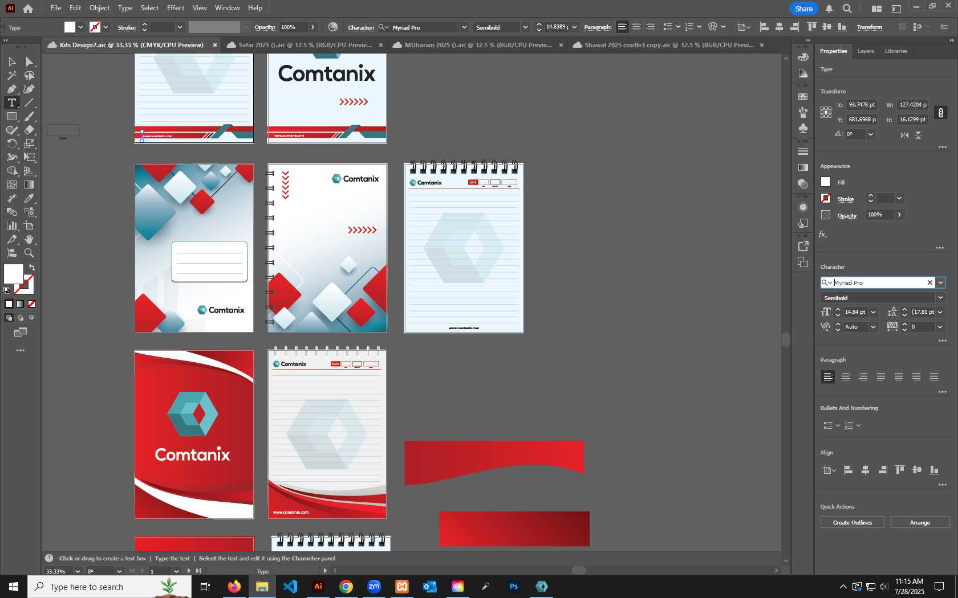
Task: Justify all lines in Paragraph section
Action: (x=934, y=377)
